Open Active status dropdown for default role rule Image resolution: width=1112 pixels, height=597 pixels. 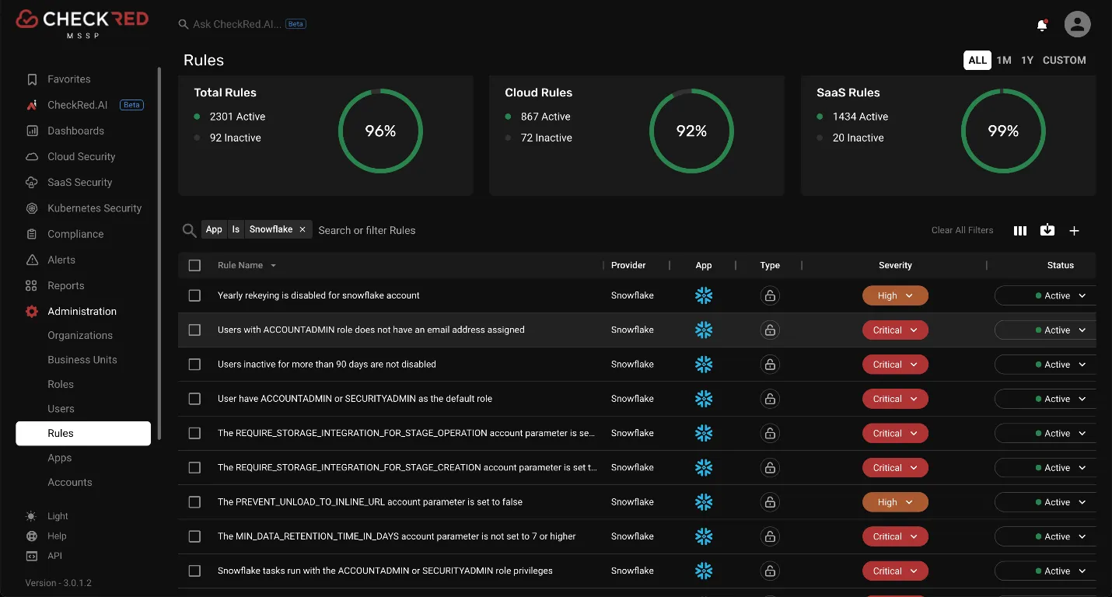pos(1046,399)
